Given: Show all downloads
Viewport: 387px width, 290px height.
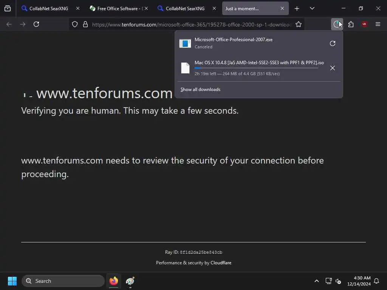Looking at the screenshot, I should tap(200, 89).
